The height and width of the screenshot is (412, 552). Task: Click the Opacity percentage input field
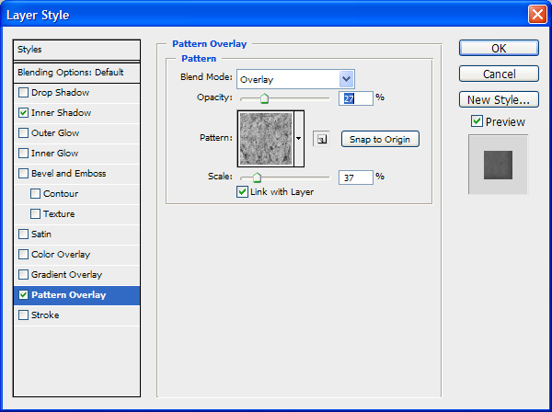click(355, 98)
